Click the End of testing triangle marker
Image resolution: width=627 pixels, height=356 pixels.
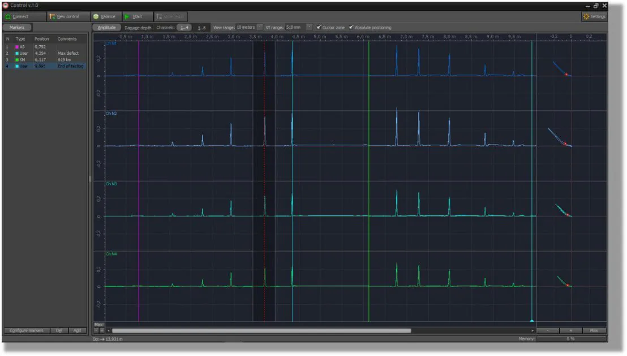pyautogui.click(x=532, y=320)
